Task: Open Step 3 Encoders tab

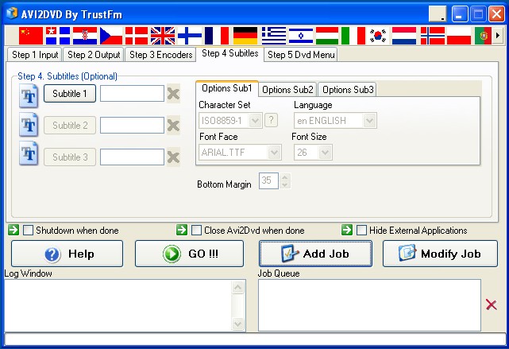Action: point(160,55)
